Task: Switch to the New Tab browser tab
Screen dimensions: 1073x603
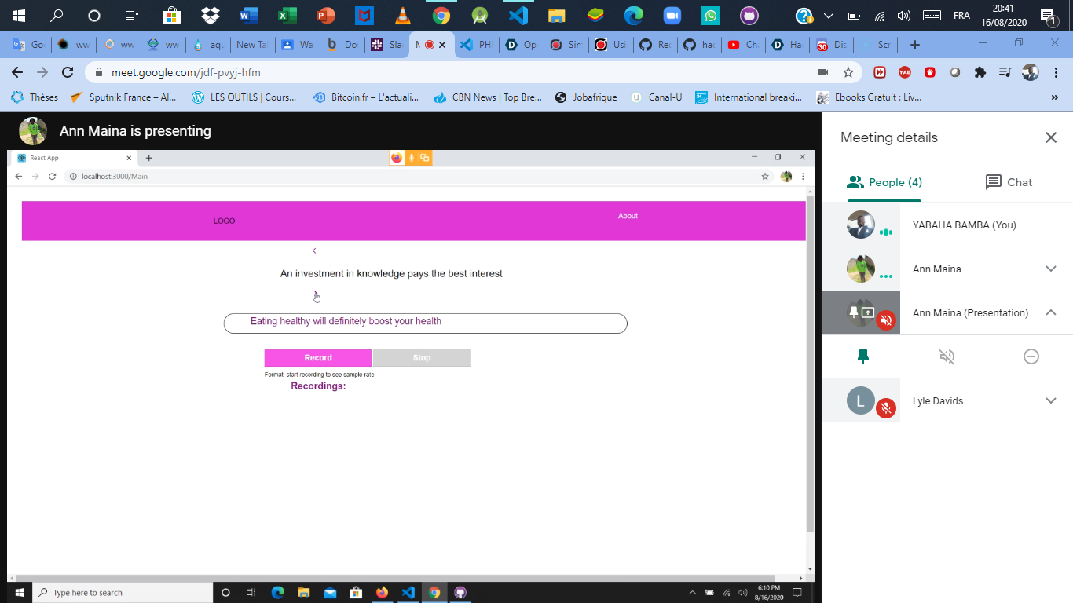Action: pos(251,45)
